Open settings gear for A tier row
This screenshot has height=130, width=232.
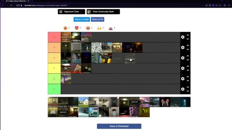[x=183, y=47]
